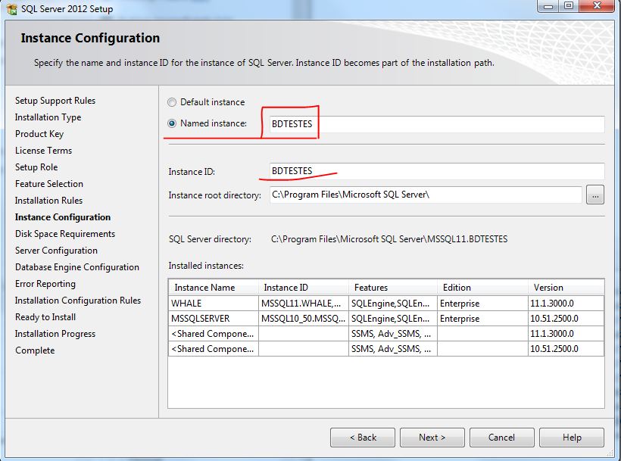621x461 pixels.
Task: Select the Installation Rules step
Action: click(48, 201)
